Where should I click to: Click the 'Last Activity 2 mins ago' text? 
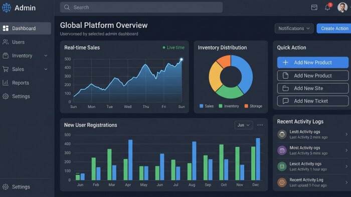click(308, 137)
